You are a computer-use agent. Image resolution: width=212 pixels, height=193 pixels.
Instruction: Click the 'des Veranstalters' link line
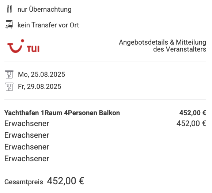tap(180, 49)
